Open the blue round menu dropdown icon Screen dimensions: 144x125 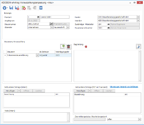click(x=4, y=8)
